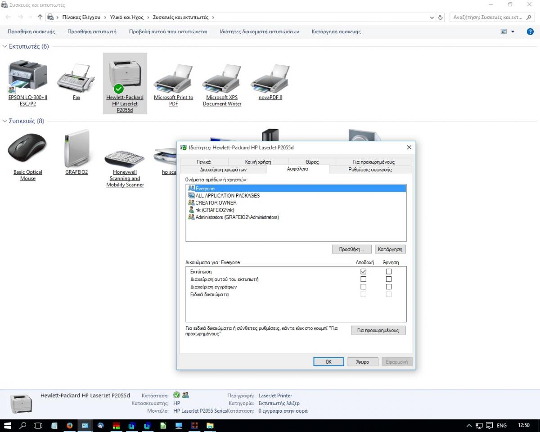
Task: Open the view options dropdown arrow
Action: pyautogui.click(x=513, y=31)
